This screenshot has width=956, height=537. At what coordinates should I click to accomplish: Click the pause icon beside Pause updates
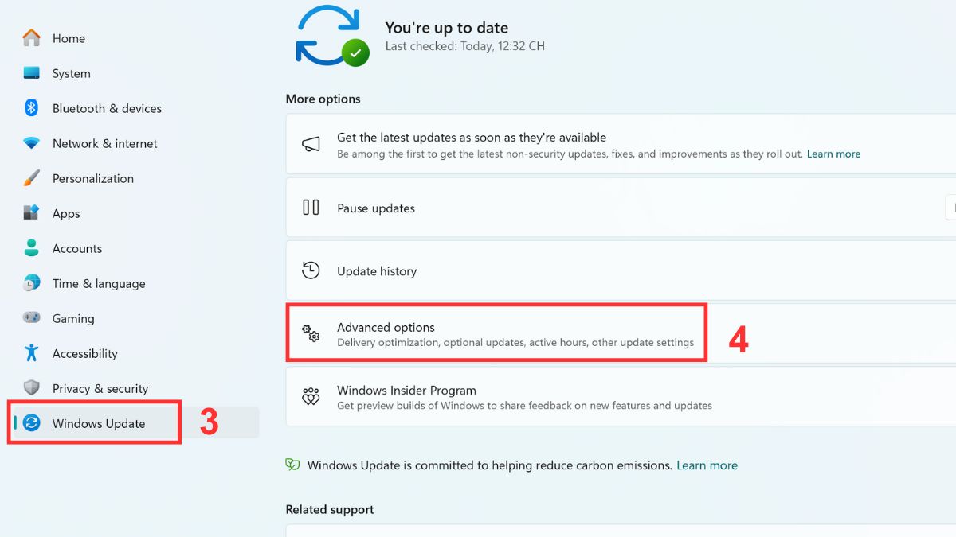coord(311,208)
